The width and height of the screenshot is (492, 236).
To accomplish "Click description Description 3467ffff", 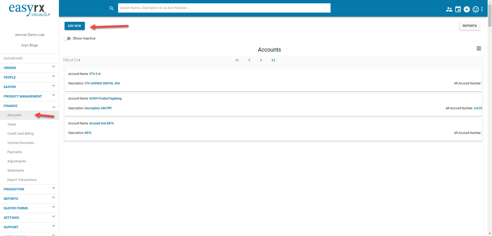I will [x=98, y=108].
